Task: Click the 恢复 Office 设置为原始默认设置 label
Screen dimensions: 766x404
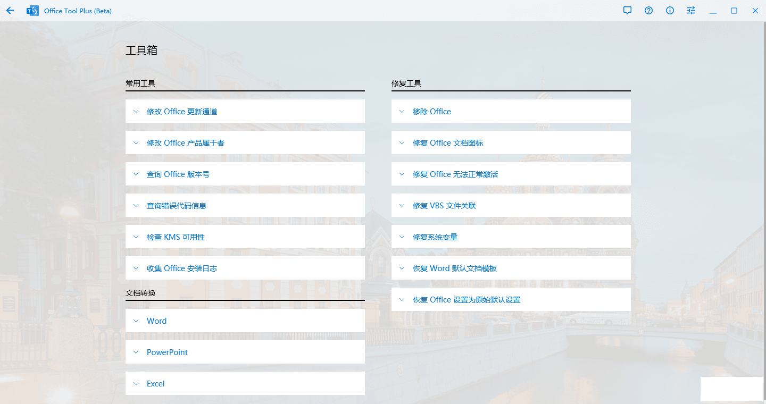Action: pos(467,300)
